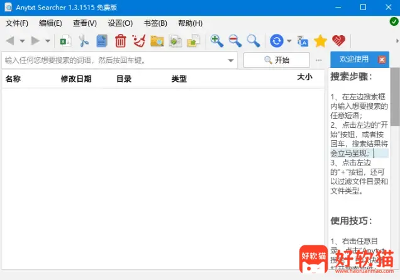
Task: Click the translate language icon
Action: (303, 41)
